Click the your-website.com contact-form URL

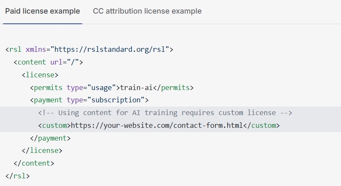coord(157,126)
